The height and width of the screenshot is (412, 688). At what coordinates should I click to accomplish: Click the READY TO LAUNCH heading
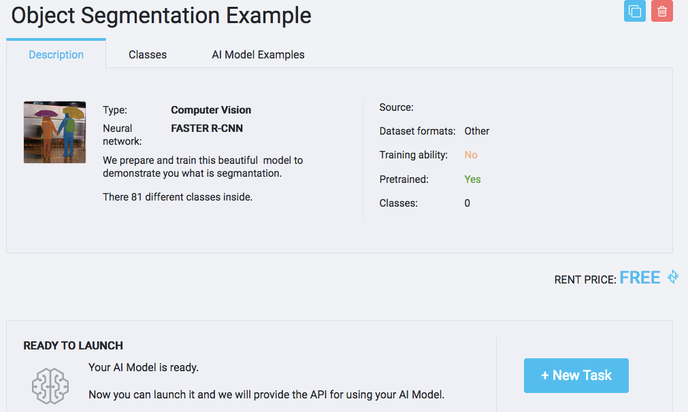(x=73, y=345)
